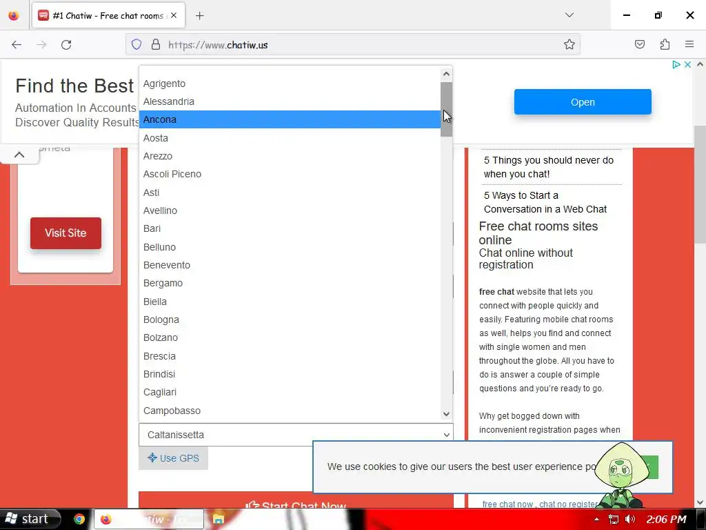Select the Chatiw Free chat rooms tab

[108, 16]
